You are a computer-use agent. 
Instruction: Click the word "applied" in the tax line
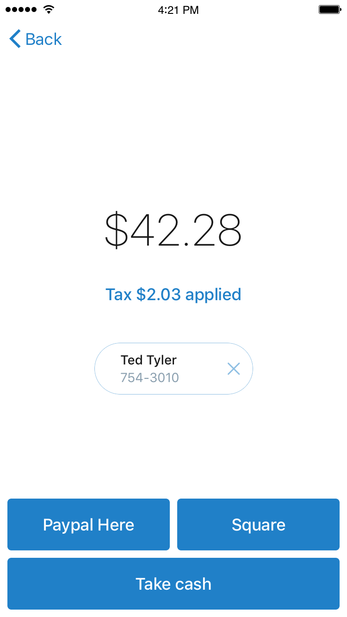[x=213, y=294]
